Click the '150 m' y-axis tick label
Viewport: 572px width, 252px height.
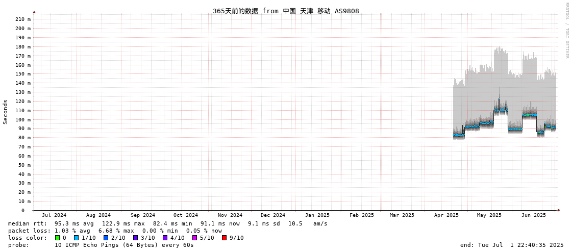[x=23, y=73]
